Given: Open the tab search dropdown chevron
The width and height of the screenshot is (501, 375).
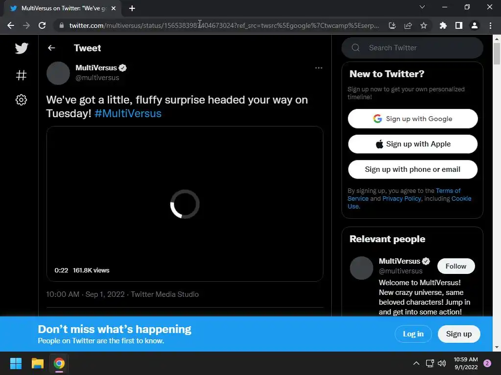Looking at the screenshot, I should [x=422, y=7].
